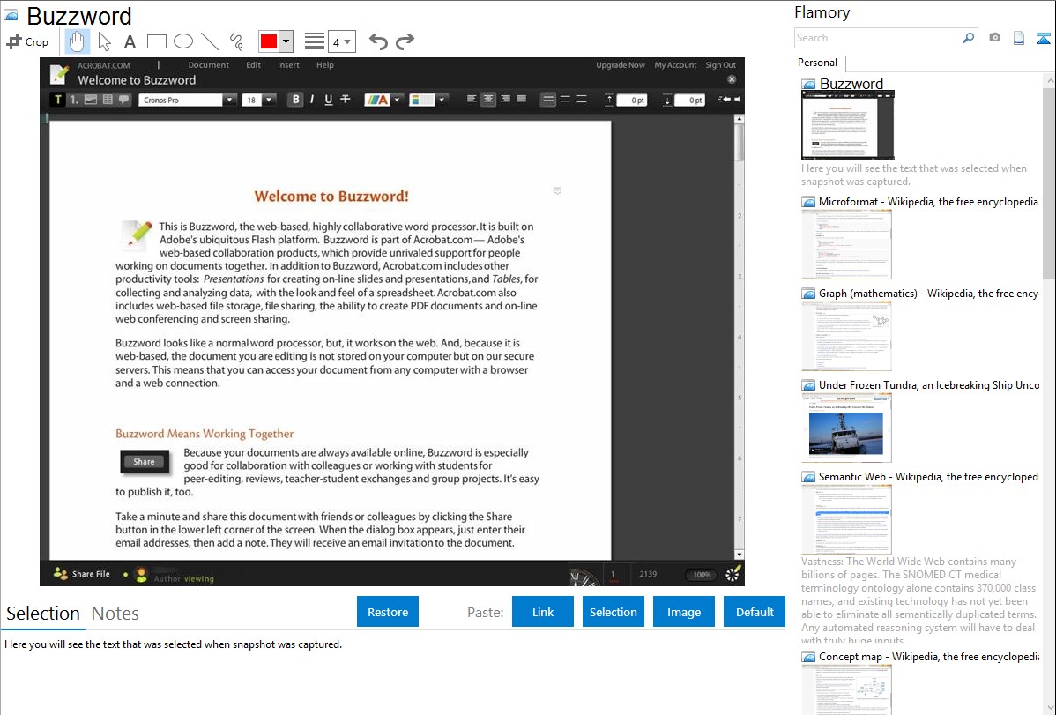
Task: Click the strikethrough icon in Buzzword toolbar
Action: 346,99
